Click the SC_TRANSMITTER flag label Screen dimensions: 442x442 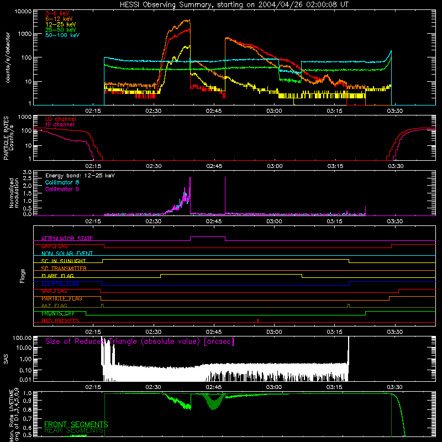pyautogui.click(x=64, y=269)
